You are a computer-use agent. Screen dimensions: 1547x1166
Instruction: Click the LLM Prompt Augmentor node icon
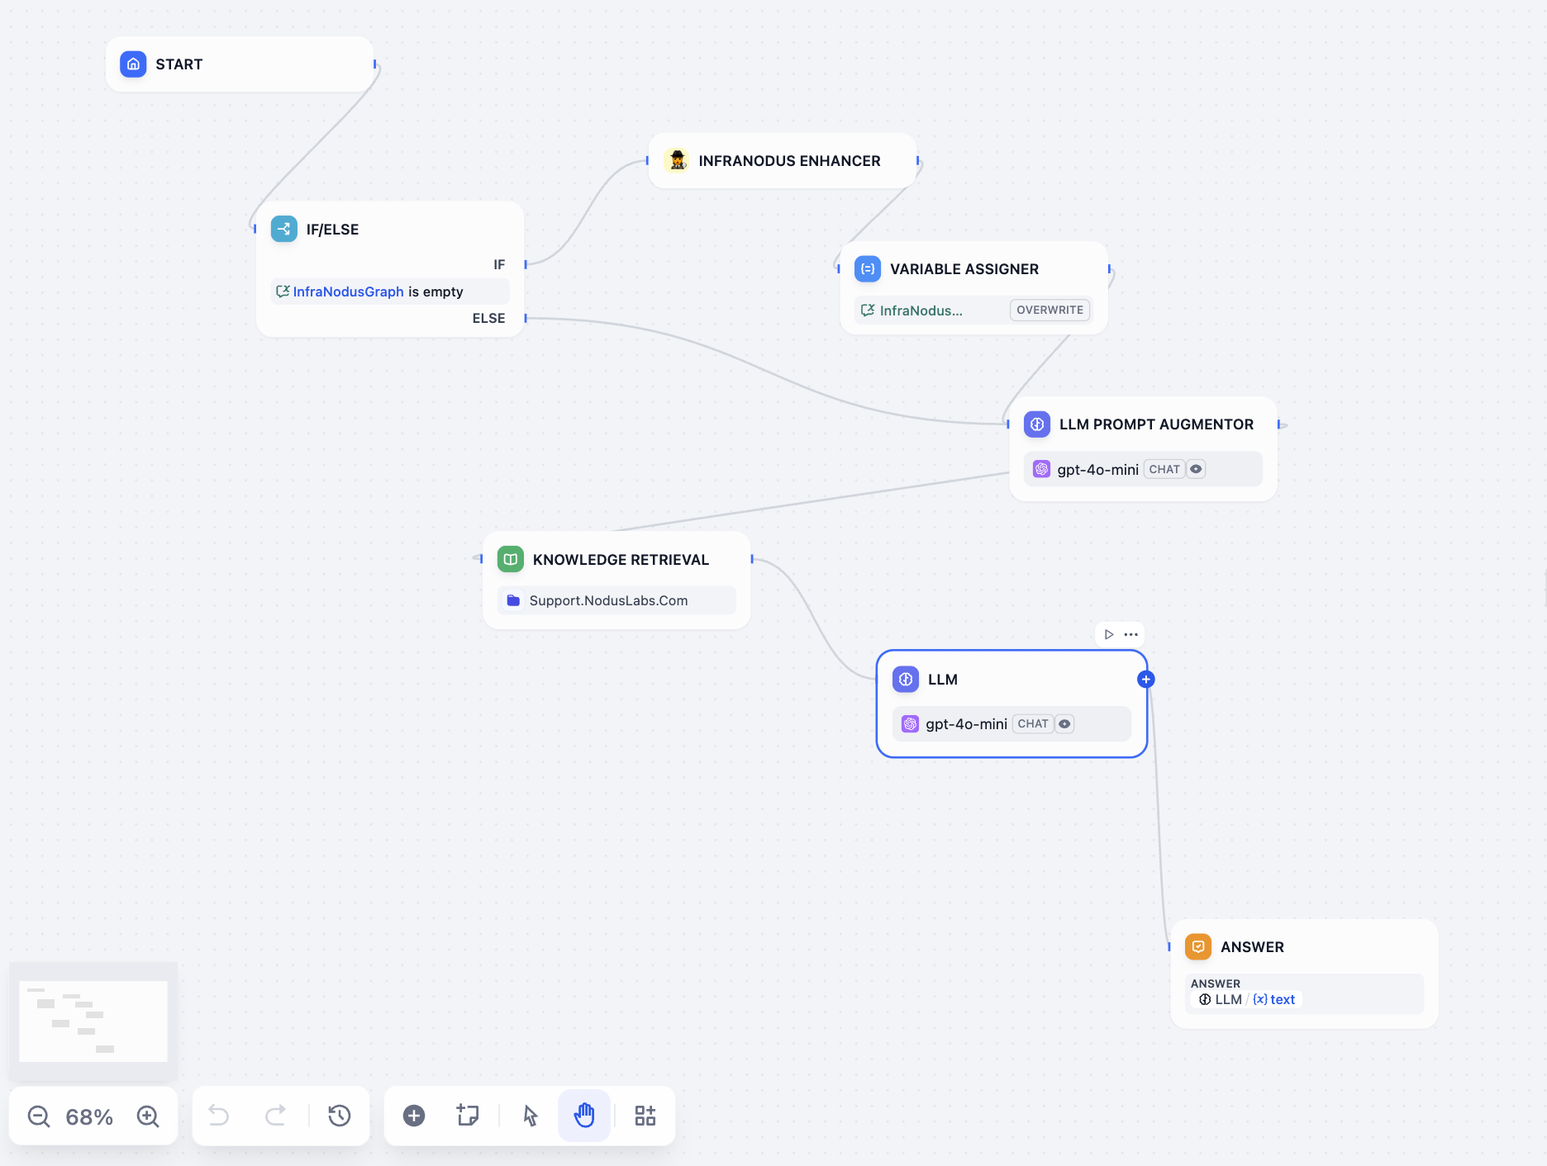[x=1037, y=424]
